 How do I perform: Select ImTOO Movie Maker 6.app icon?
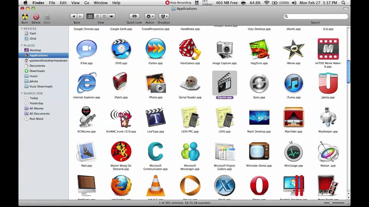tap(328, 49)
